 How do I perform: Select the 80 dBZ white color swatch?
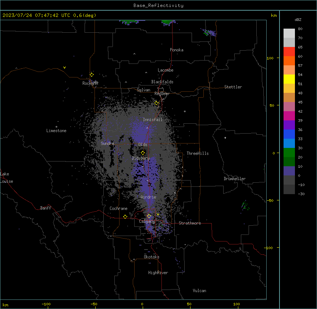(289, 33)
